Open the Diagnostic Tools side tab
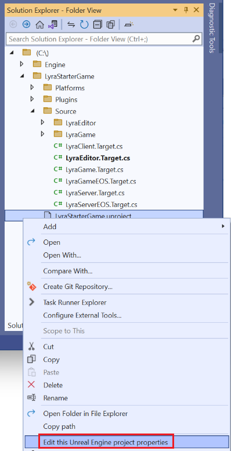This screenshot has width=231, height=451. click(x=211, y=28)
